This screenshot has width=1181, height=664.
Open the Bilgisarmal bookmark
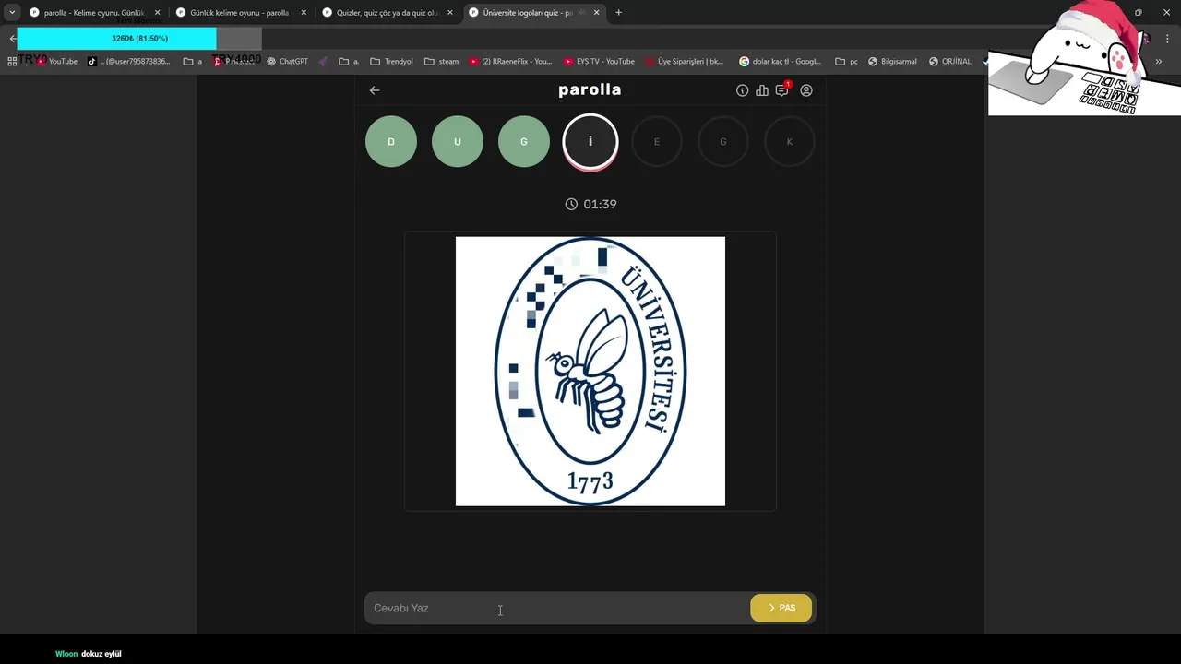coord(892,62)
